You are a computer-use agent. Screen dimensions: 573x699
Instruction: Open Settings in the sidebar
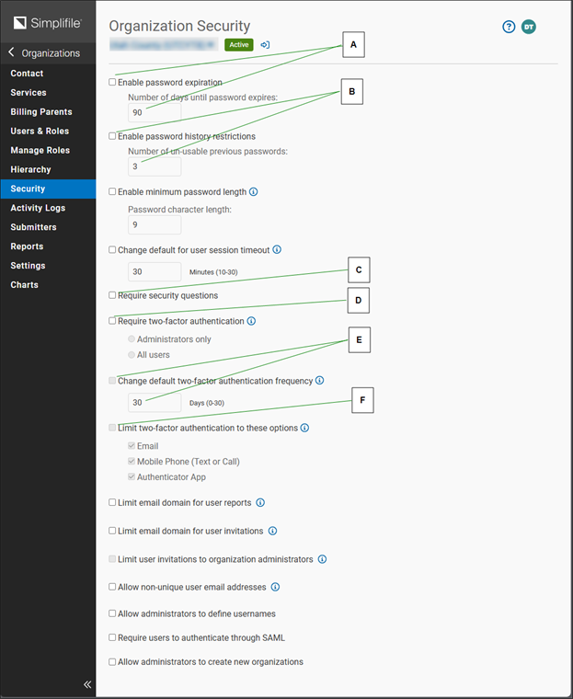point(48,265)
